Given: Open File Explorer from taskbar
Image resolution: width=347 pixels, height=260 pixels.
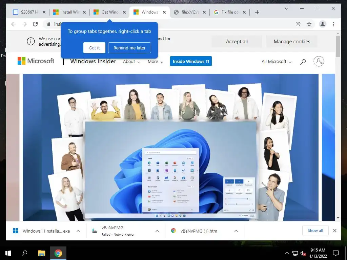Looking at the screenshot, I should pyautogui.click(x=41, y=253).
